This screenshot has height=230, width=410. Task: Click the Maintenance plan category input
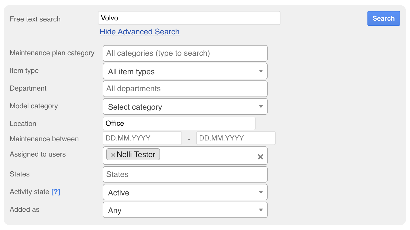[x=185, y=53]
